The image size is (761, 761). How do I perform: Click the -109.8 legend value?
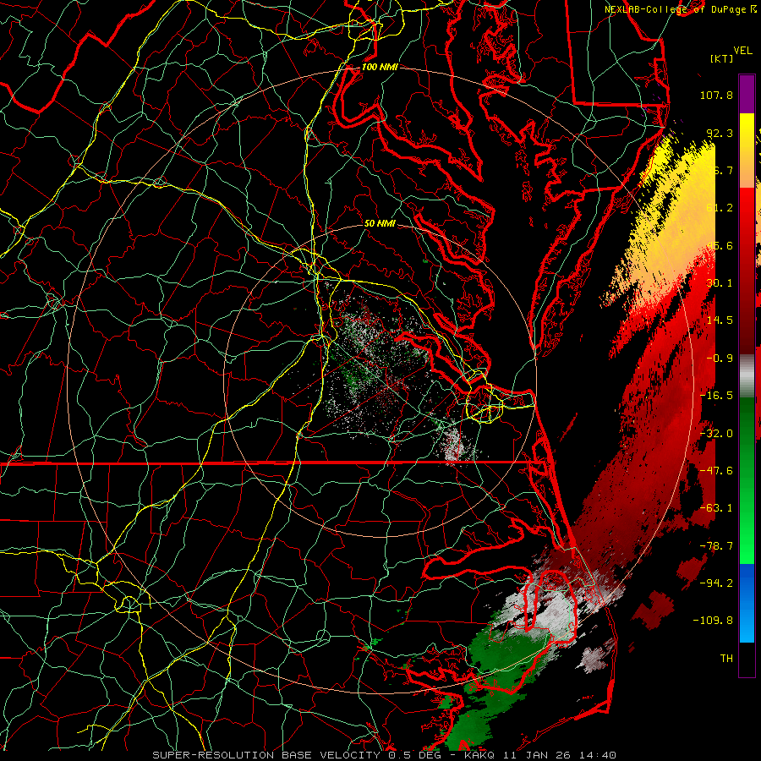coord(713,621)
